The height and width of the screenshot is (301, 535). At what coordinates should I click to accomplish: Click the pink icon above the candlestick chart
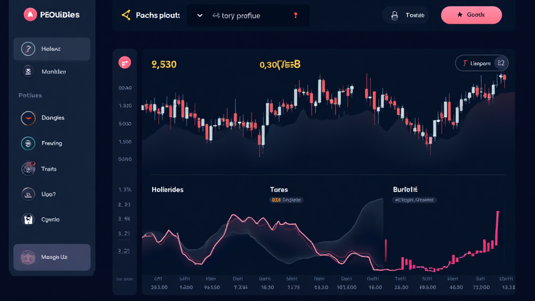coord(125,63)
